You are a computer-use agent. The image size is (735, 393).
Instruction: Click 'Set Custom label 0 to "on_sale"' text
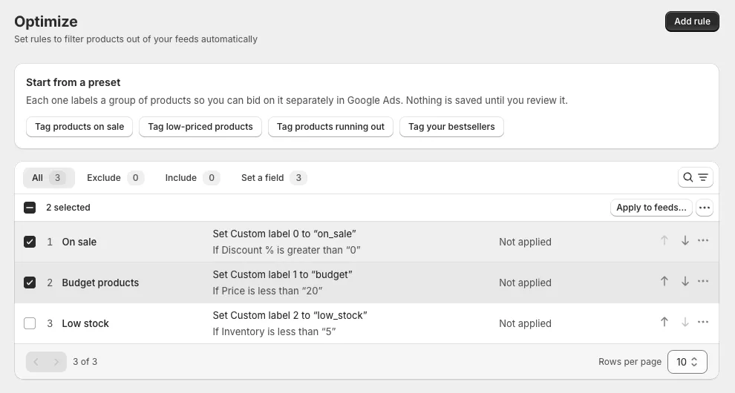click(284, 234)
